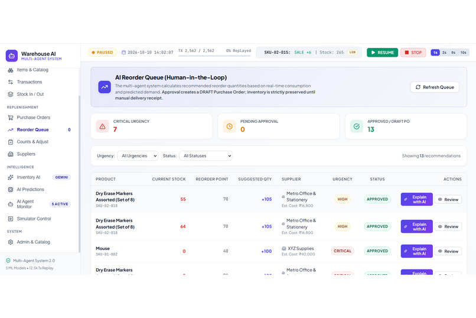Click the sidebar vertical scrollbar
Viewport: 476px width, 318px height.
coord(79,173)
